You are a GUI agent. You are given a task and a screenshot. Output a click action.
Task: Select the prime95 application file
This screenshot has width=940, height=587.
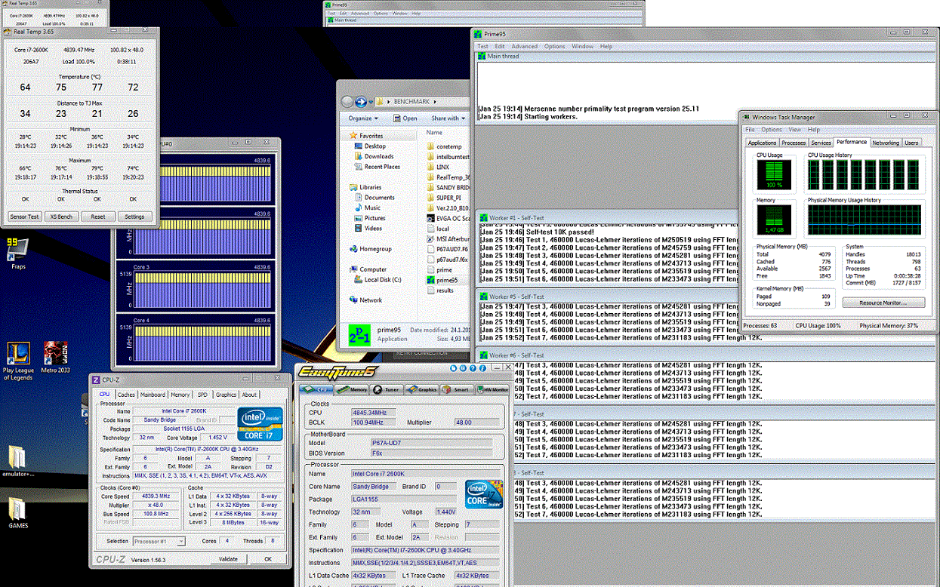(x=444, y=279)
